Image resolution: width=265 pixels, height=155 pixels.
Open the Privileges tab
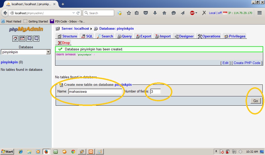click(x=234, y=36)
